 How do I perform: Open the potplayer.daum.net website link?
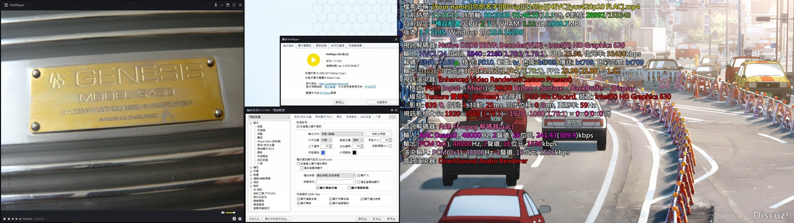333,84
